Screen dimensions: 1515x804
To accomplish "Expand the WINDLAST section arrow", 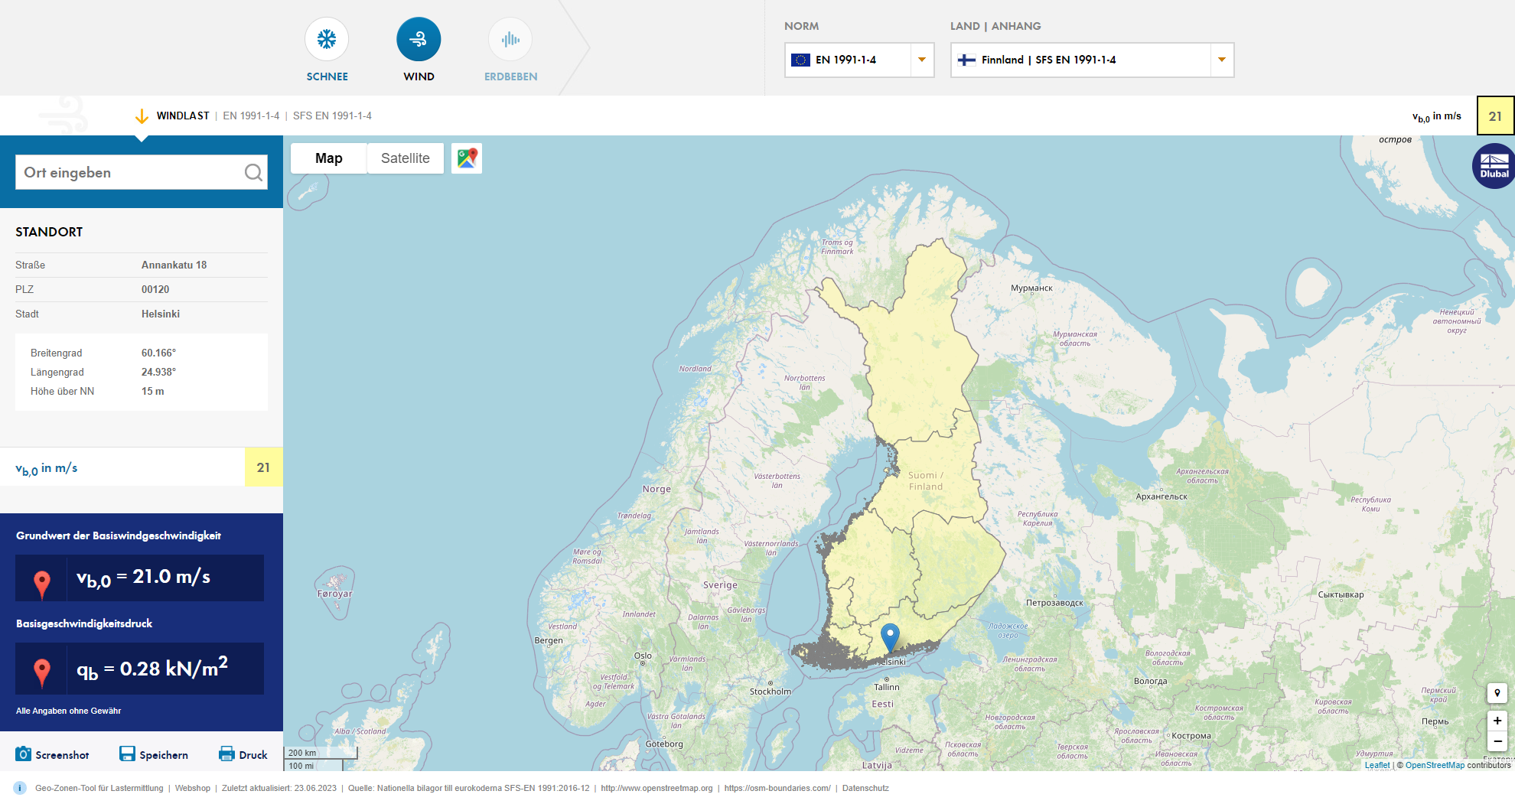I will coord(142,116).
